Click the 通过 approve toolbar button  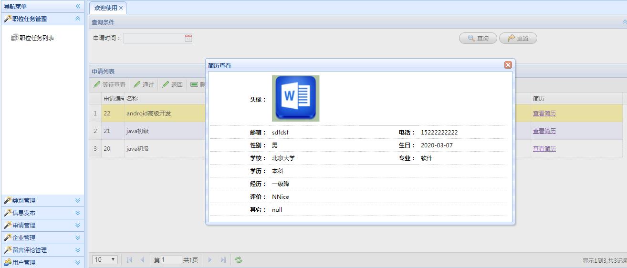coord(144,84)
